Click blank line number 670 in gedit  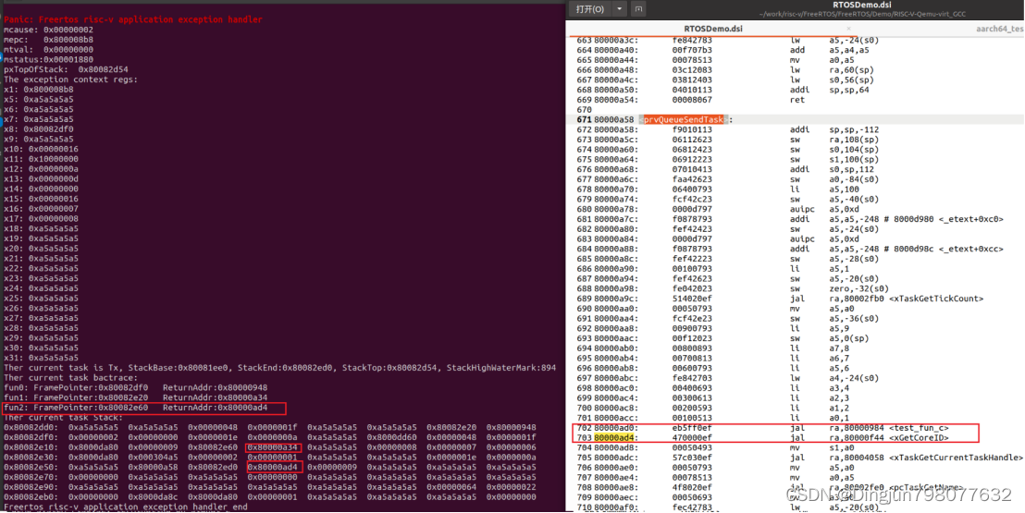(x=584, y=110)
